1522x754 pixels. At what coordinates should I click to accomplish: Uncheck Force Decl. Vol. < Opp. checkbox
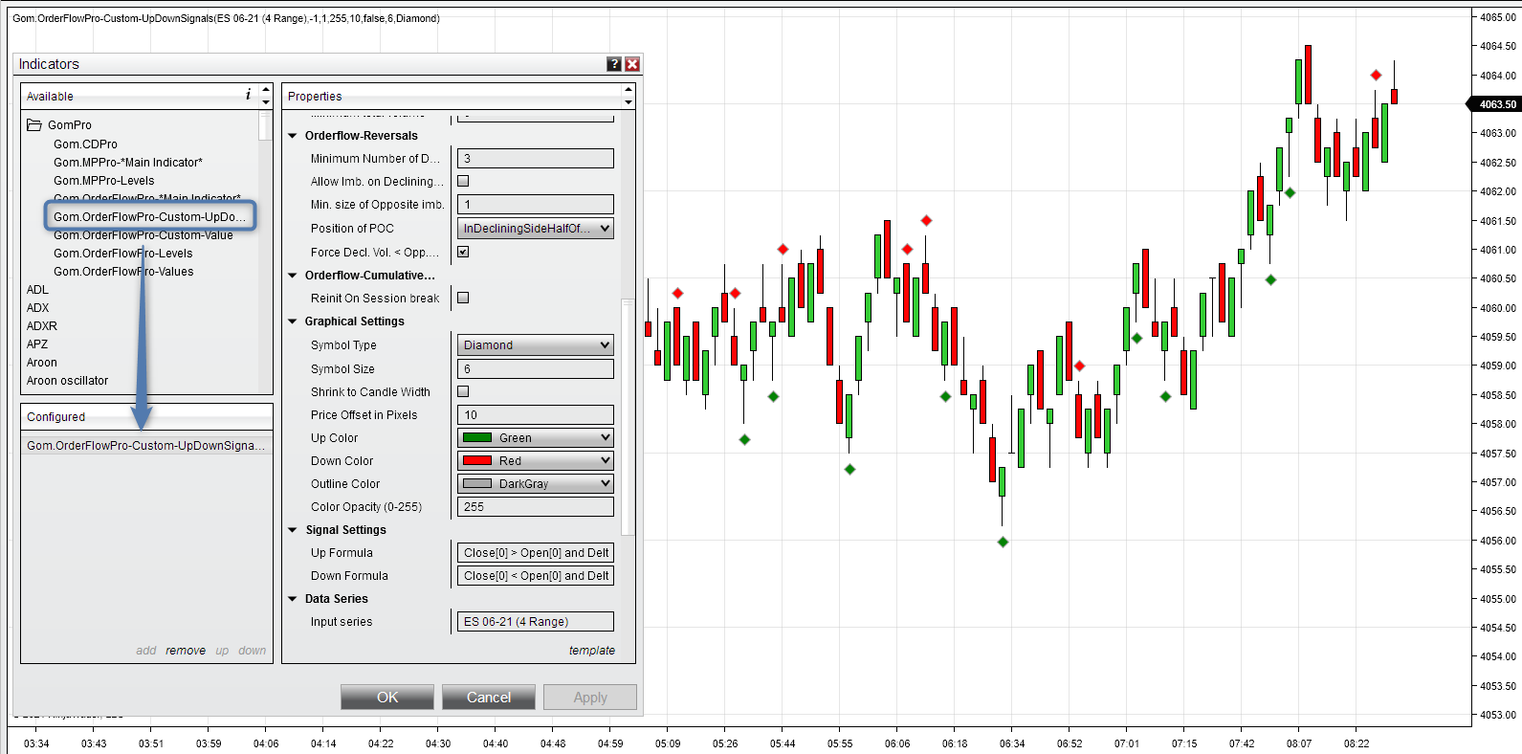point(463,252)
